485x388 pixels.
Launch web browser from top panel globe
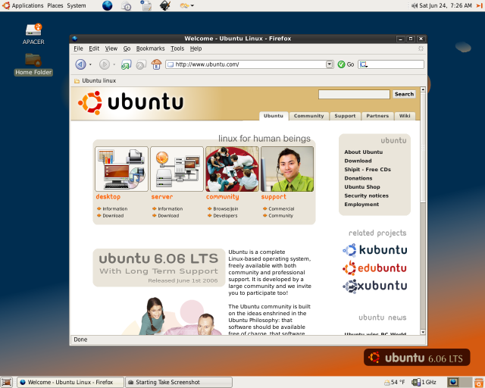(x=107, y=5)
